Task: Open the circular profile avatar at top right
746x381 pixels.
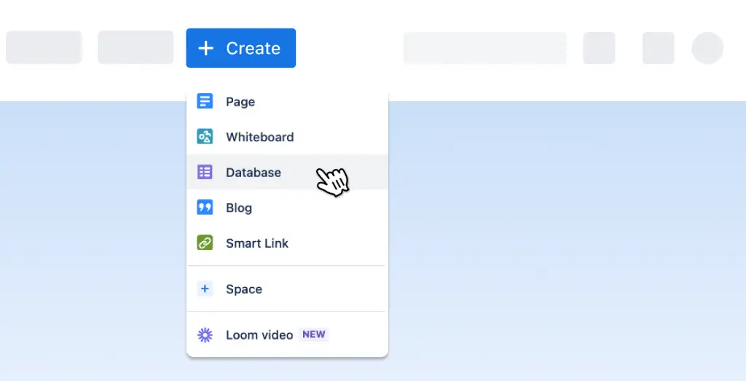Action: pyautogui.click(x=707, y=48)
